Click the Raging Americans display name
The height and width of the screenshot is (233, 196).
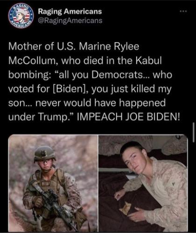pos(70,12)
